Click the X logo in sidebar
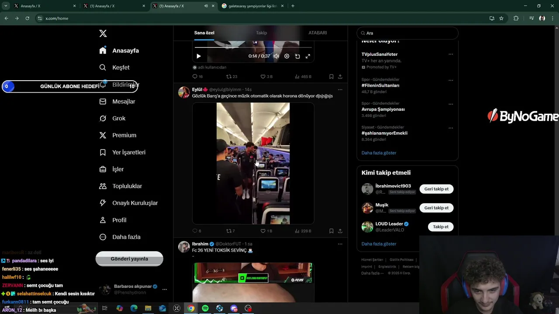The width and height of the screenshot is (559, 314). point(103,34)
